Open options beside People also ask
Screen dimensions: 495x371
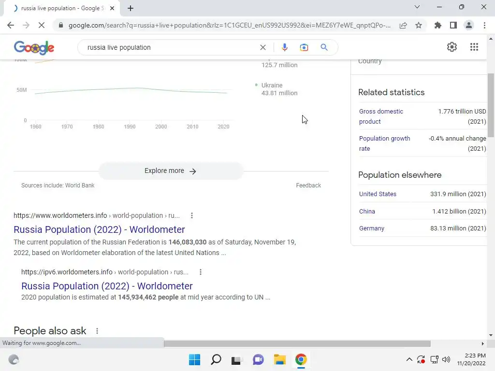coord(97,331)
